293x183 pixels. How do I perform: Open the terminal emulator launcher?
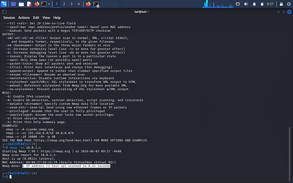44,4
